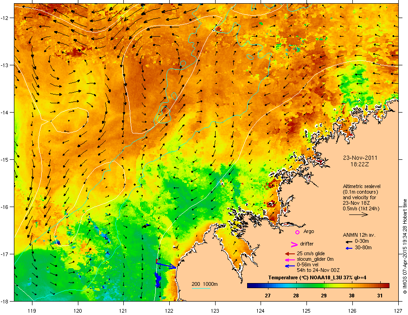This screenshot has height=315, width=408.
Task: Click the longitude axis label '120'
Action: tap(78, 310)
